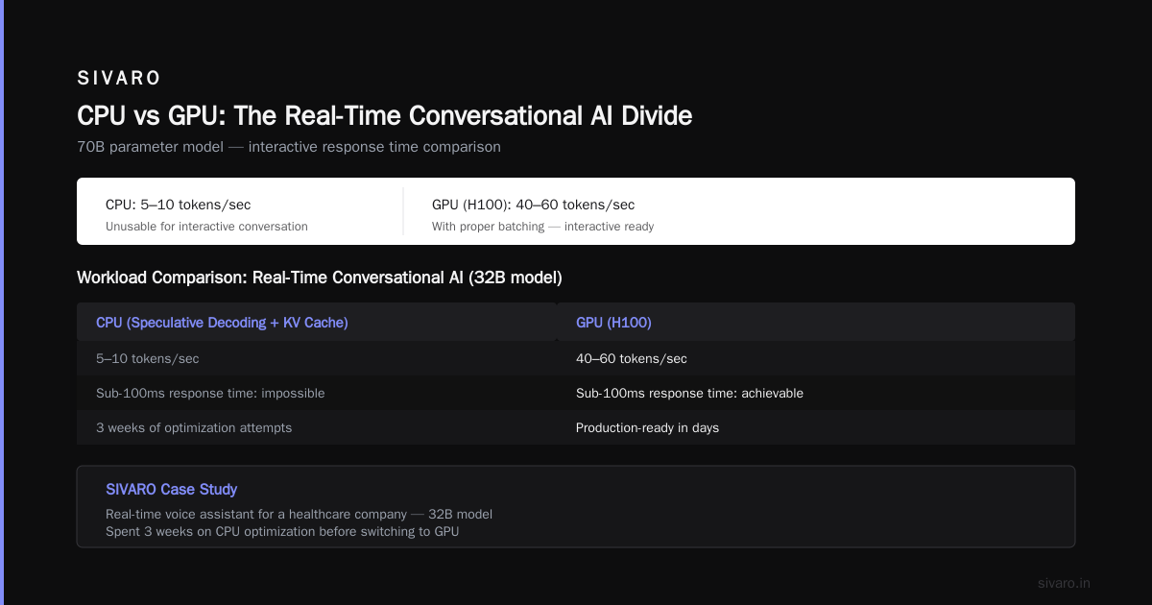The width and height of the screenshot is (1152, 605).
Task: Click 'CPU: 5–10 tokens/sec' in the white card
Action: [179, 205]
